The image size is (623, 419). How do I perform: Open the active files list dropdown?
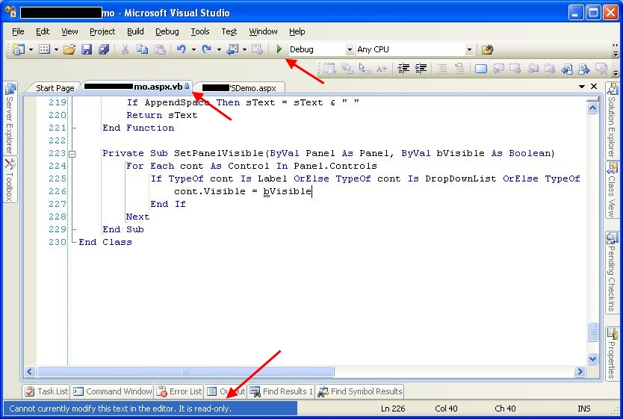click(x=582, y=86)
